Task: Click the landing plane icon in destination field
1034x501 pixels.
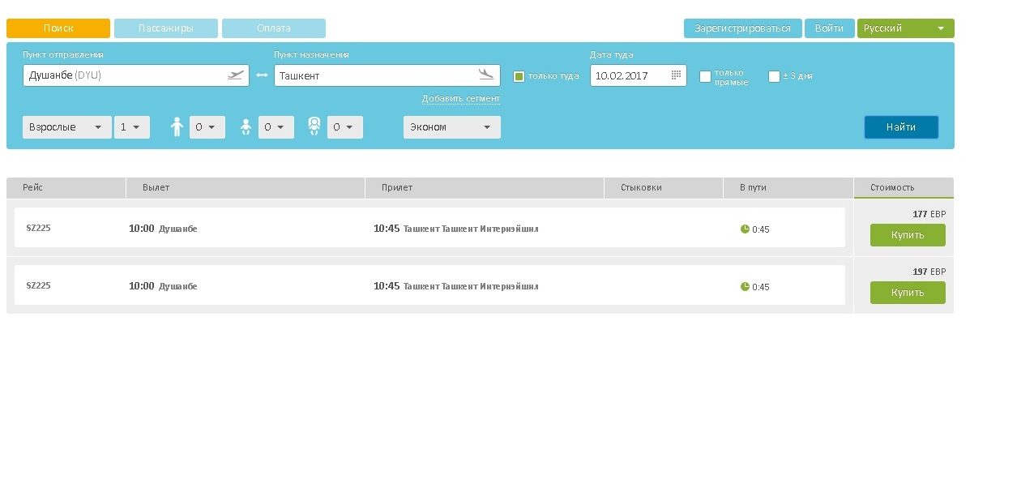Action: (485, 75)
